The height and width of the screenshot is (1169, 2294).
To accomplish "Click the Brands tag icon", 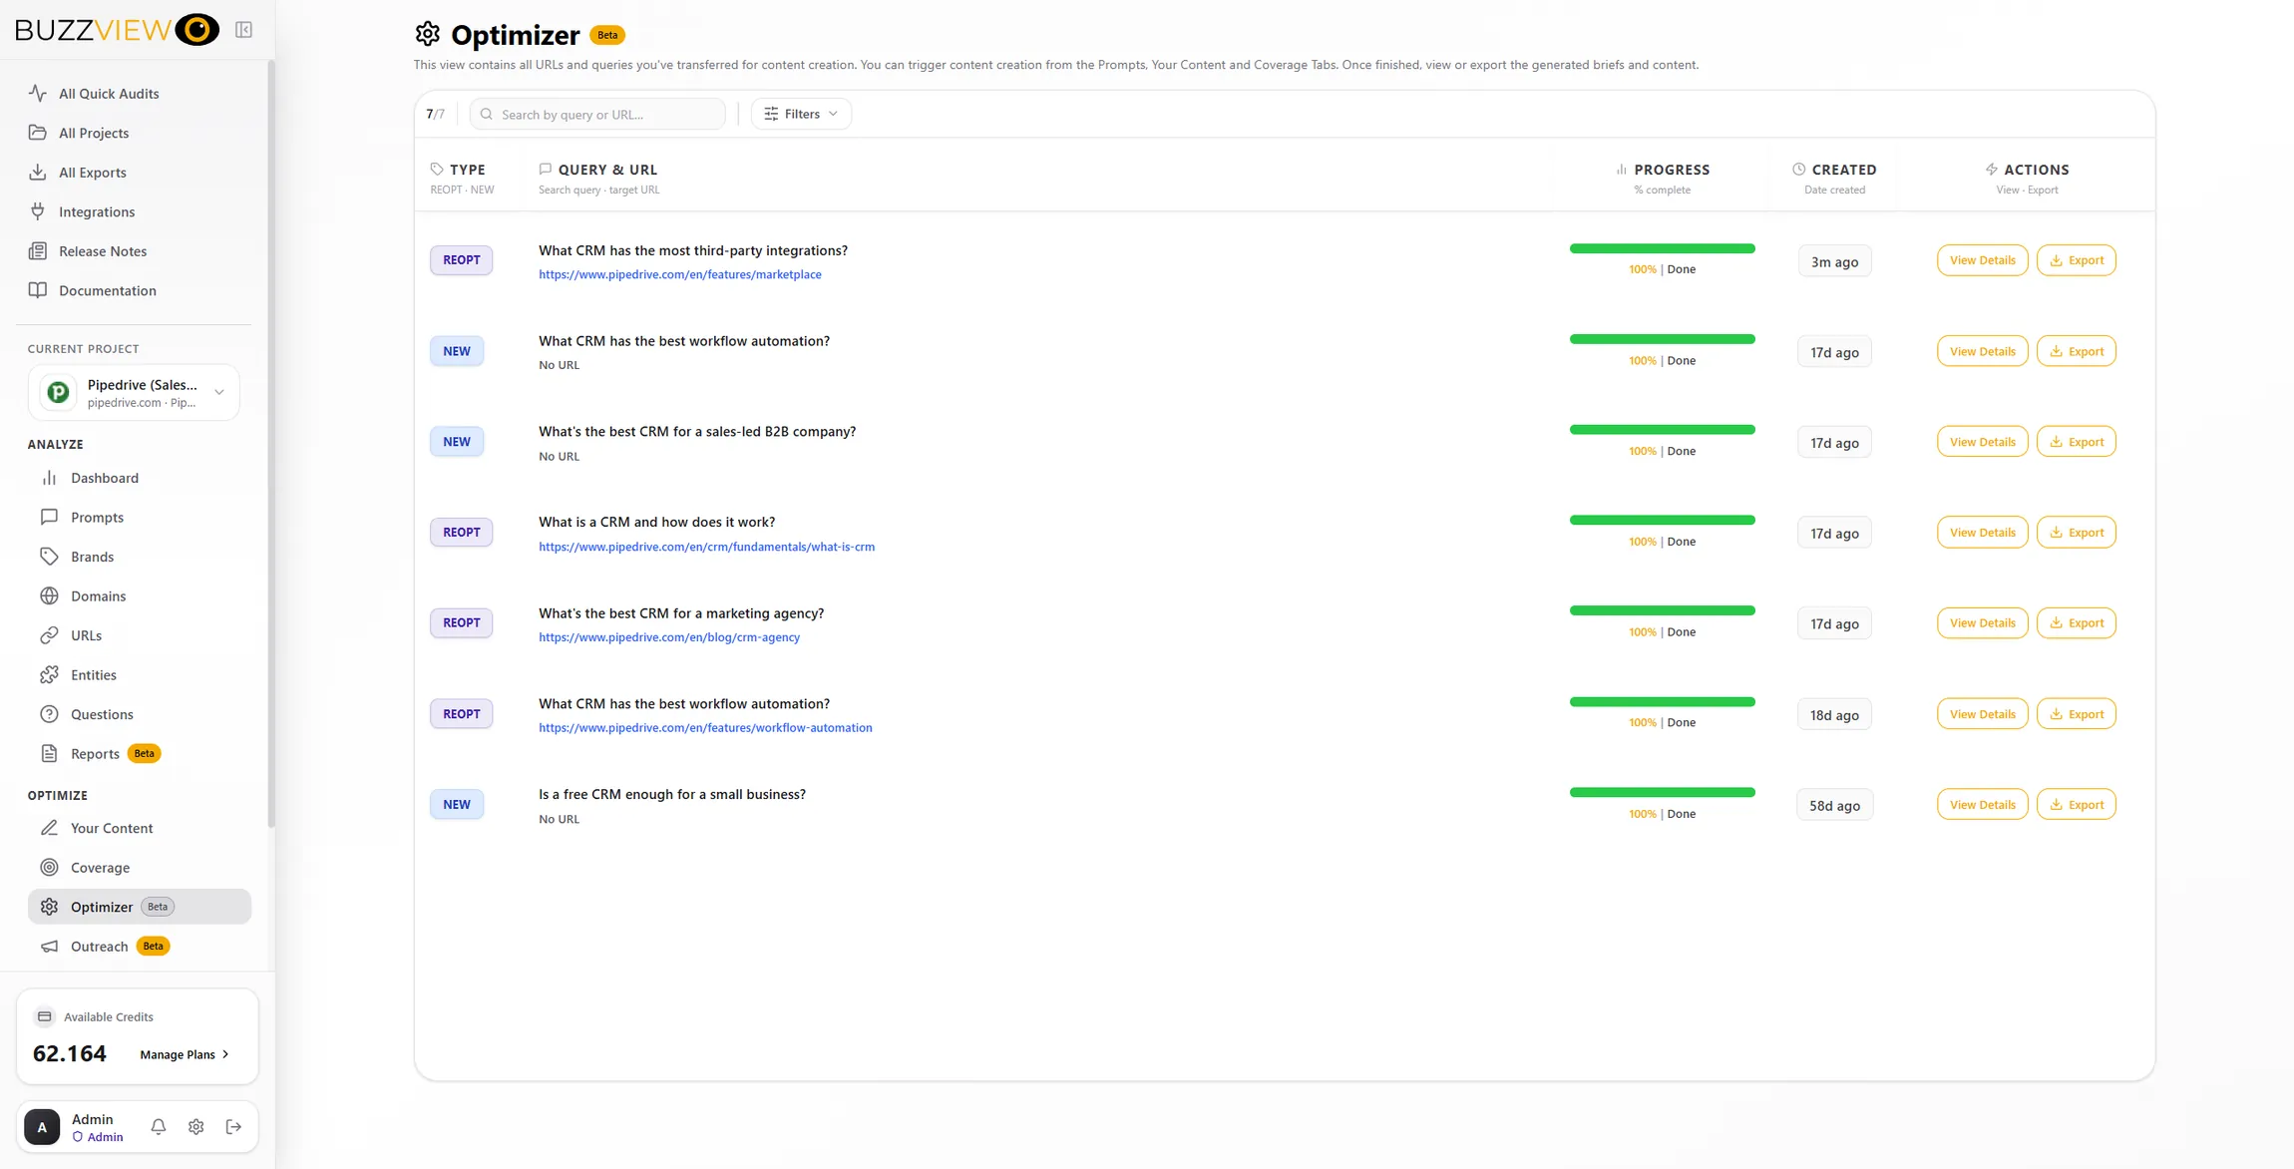I will (49, 557).
